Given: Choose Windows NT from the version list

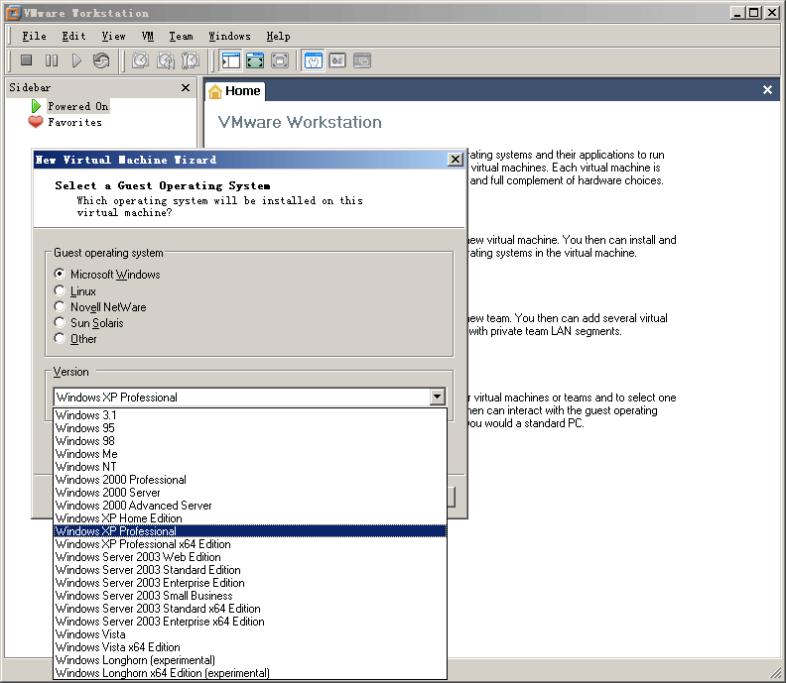Looking at the screenshot, I should click(250, 467).
